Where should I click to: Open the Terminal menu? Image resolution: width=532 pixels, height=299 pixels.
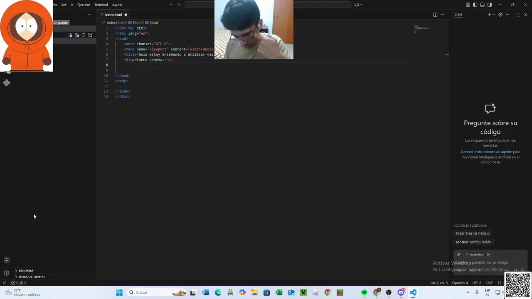pyautogui.click(x=101, y=5)
